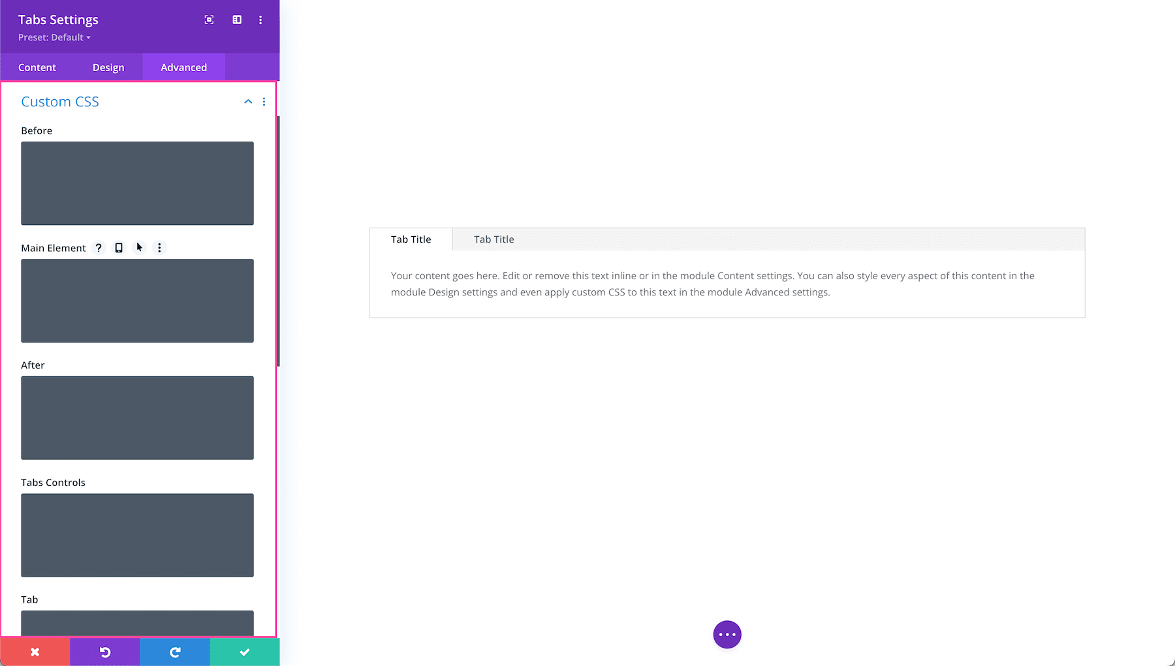Image resolution: width=1175 pixels, height=666 pixels.
Task: Undo the last change
Action: click(x=104, y=651)
